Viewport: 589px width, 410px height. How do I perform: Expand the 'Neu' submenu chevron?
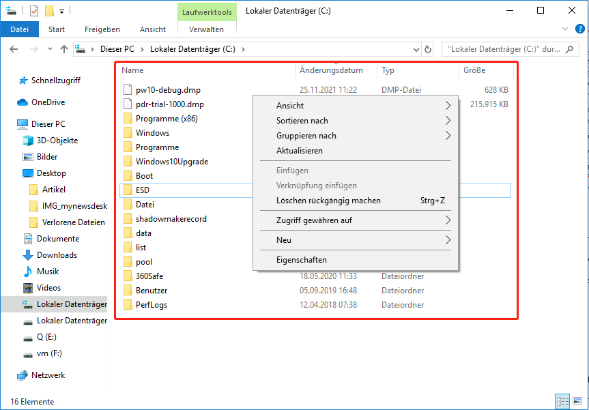(x=448, y=240)
